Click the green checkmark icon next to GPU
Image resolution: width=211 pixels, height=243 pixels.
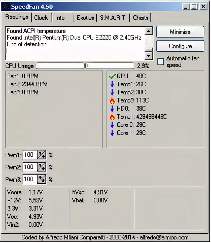point(112,76)
